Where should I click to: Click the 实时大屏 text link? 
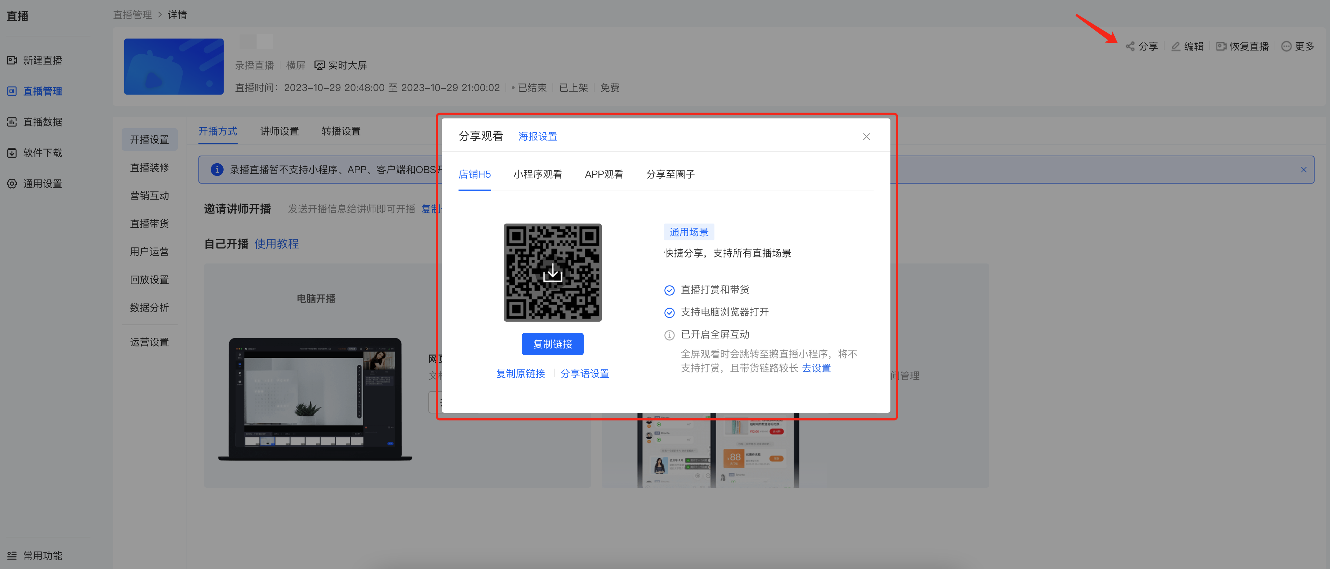pyautogui.click(x=347, y=66)
